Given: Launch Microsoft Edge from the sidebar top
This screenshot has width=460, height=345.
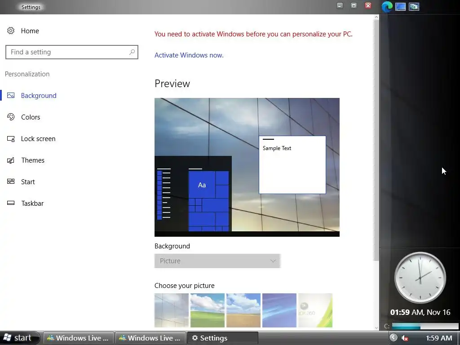Looking at the screenshot, I should 387,6.
